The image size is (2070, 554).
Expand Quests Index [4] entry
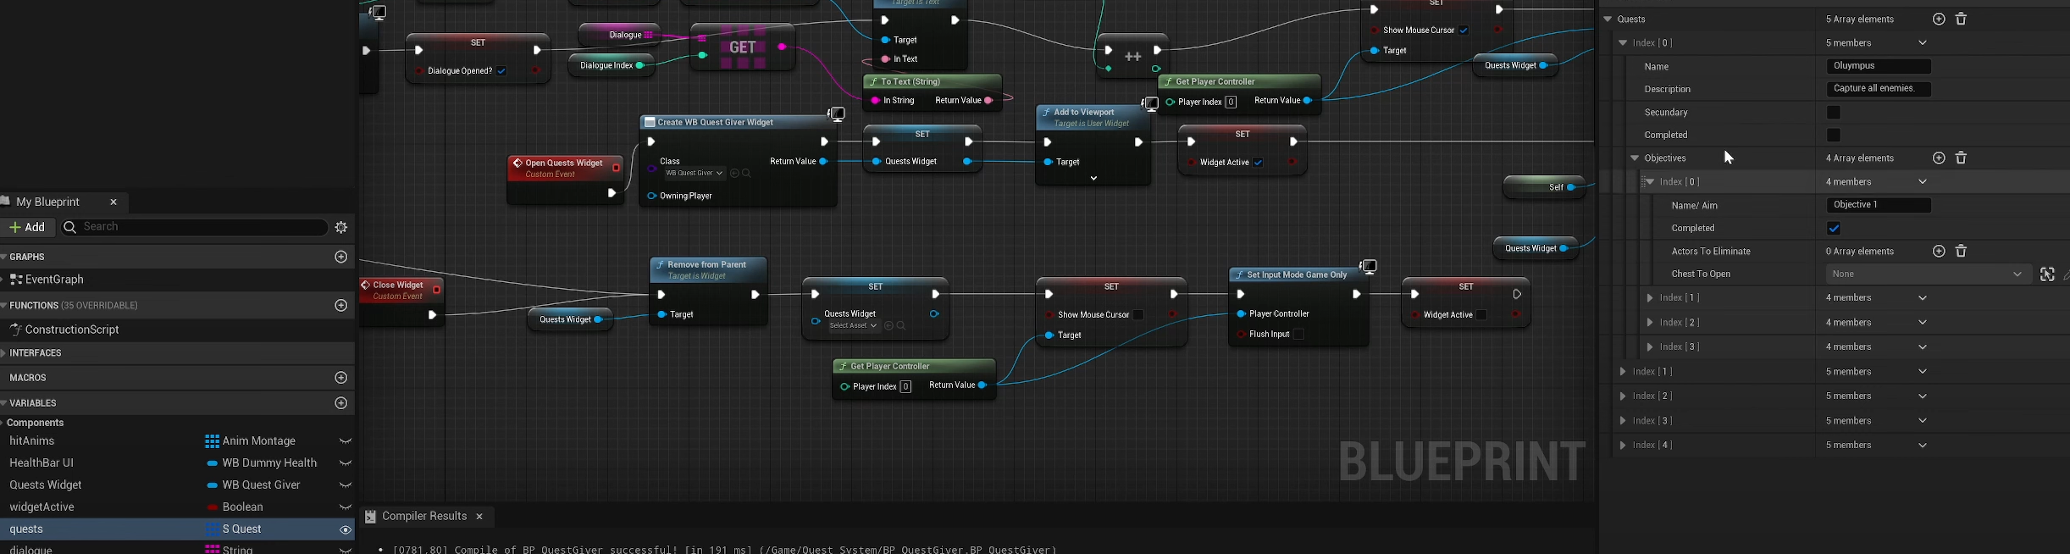1623,446
